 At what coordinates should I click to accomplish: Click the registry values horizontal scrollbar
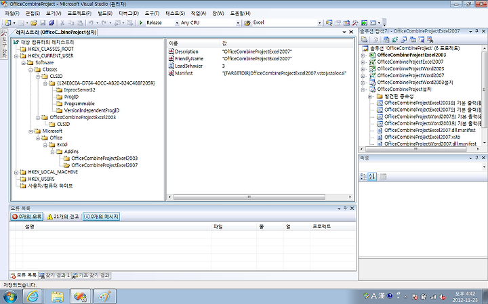249,197
